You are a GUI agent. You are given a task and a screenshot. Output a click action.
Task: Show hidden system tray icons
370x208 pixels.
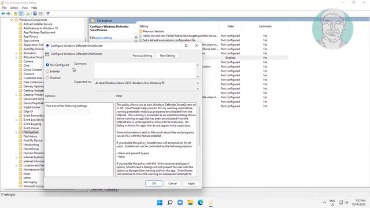pyautogui.click(x=324, y=203)
